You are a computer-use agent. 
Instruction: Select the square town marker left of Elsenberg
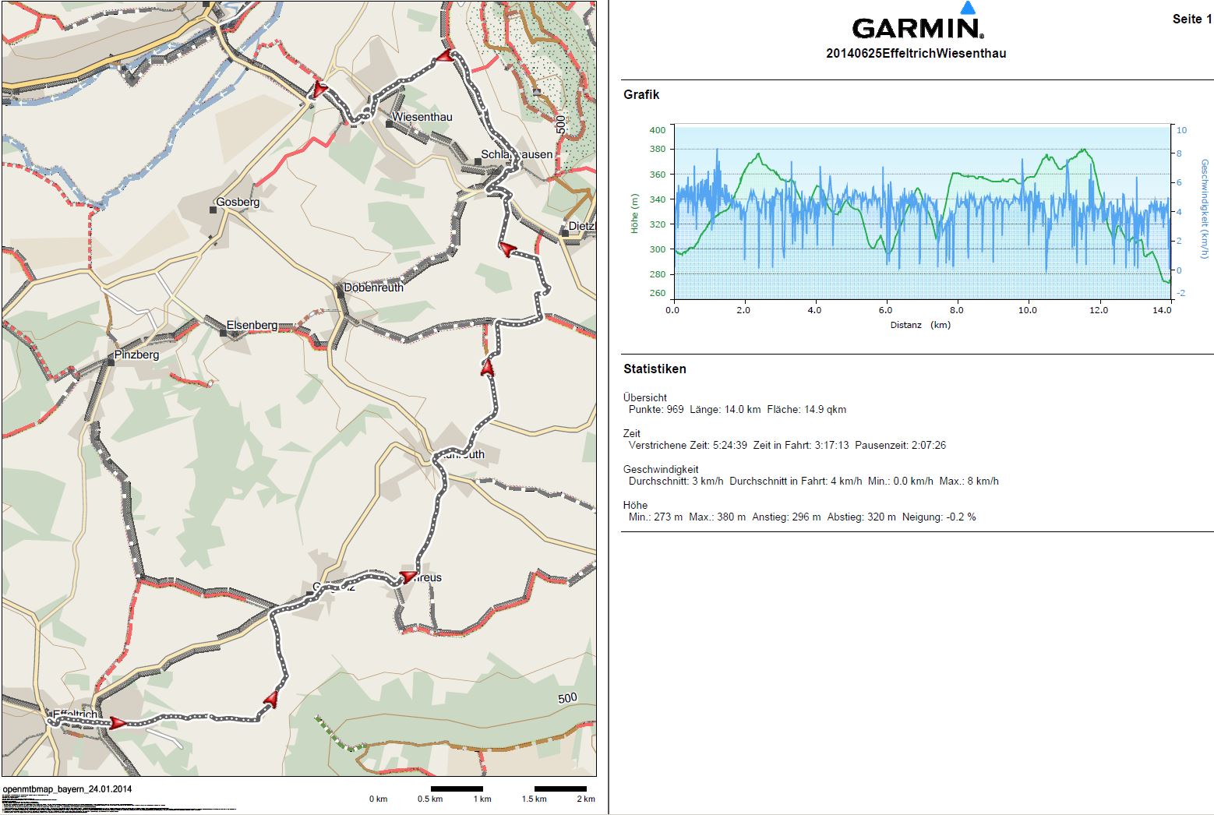pos(224,333)
